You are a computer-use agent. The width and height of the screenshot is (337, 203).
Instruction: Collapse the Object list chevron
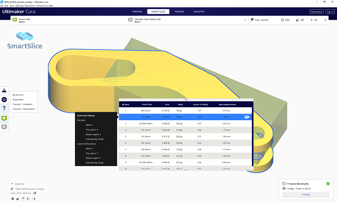coord(12,184)
